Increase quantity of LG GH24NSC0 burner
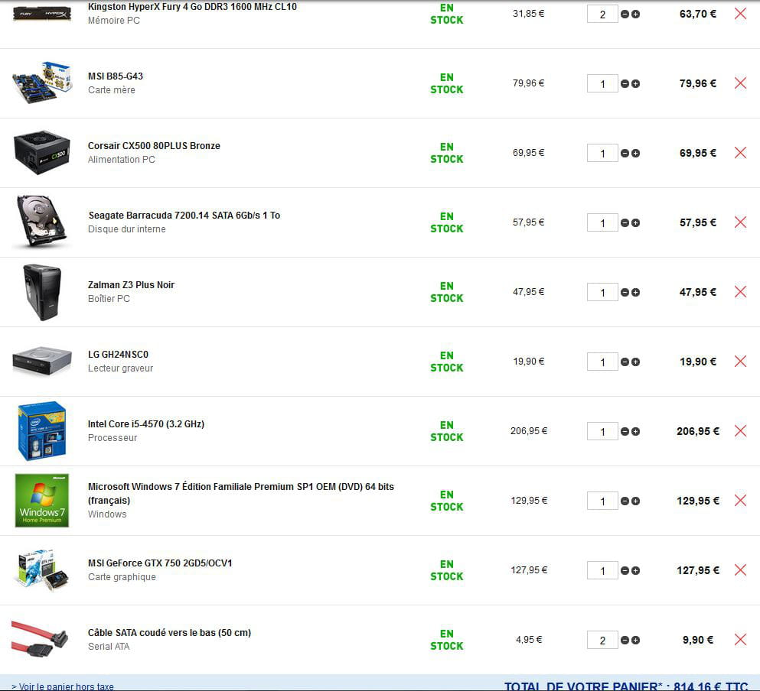 [635, 362]
